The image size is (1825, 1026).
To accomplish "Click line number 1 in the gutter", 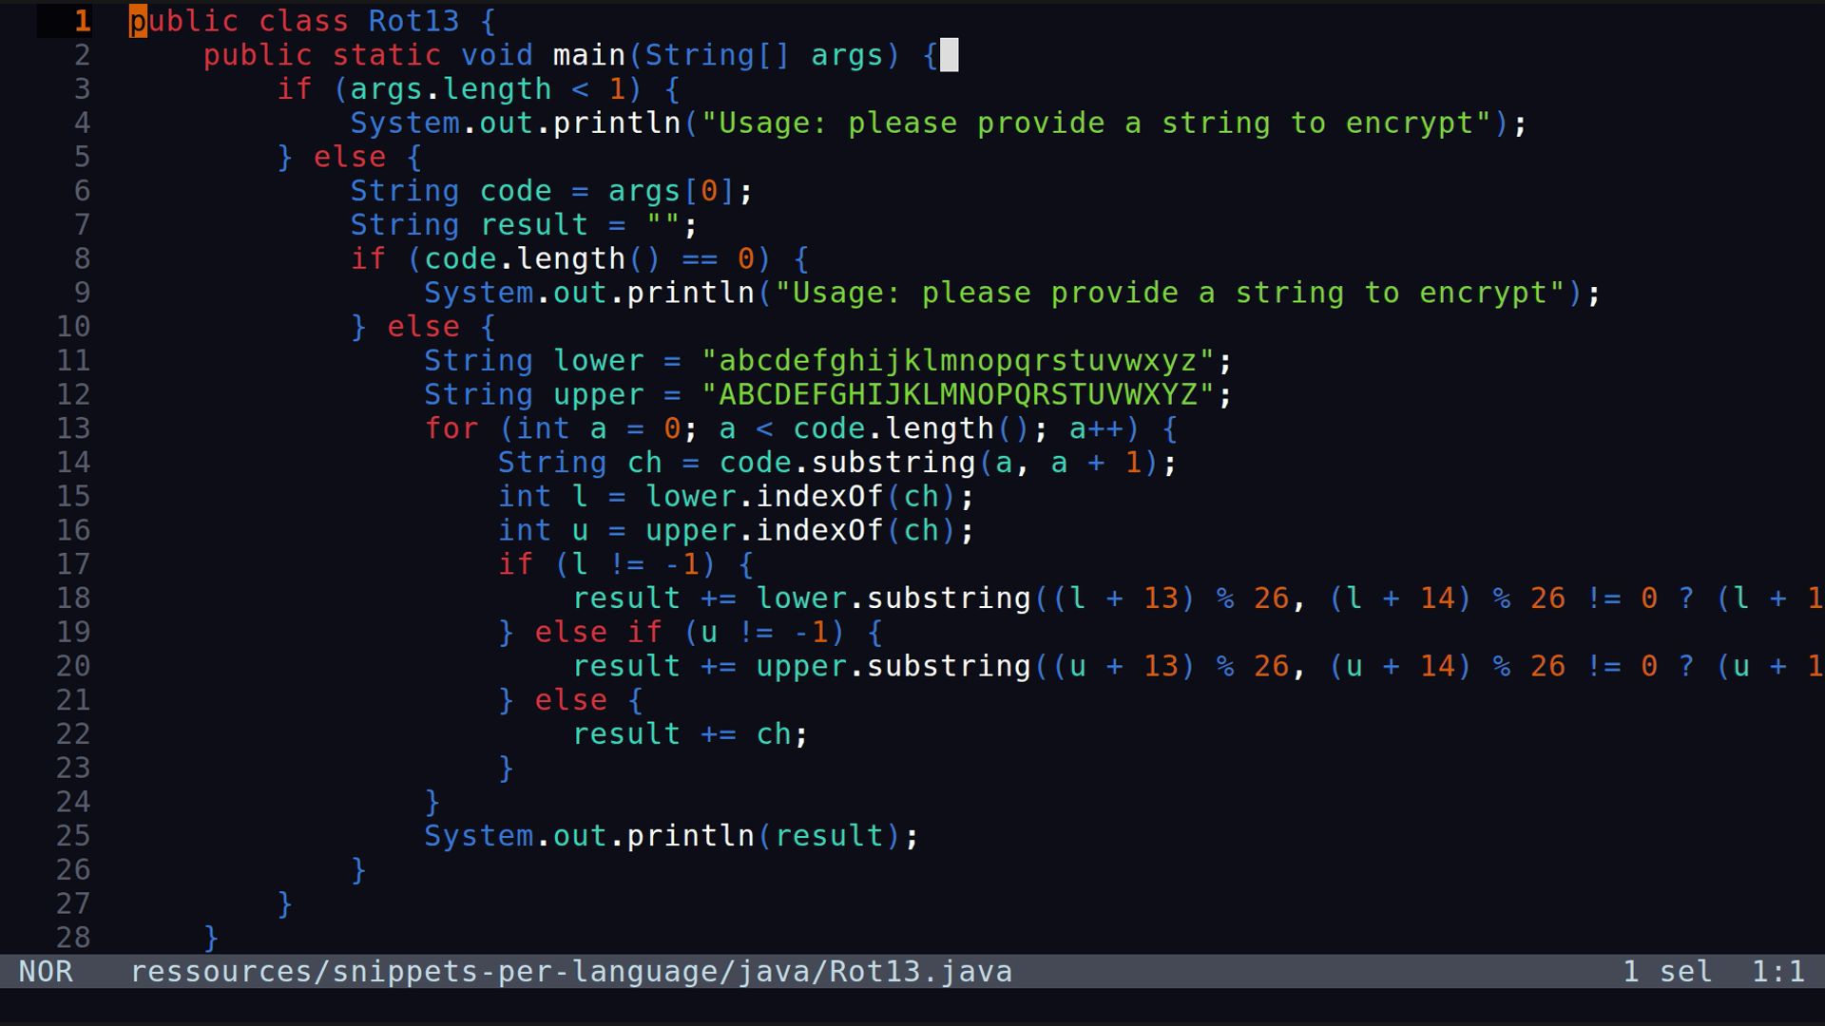I will click(83, 21).
